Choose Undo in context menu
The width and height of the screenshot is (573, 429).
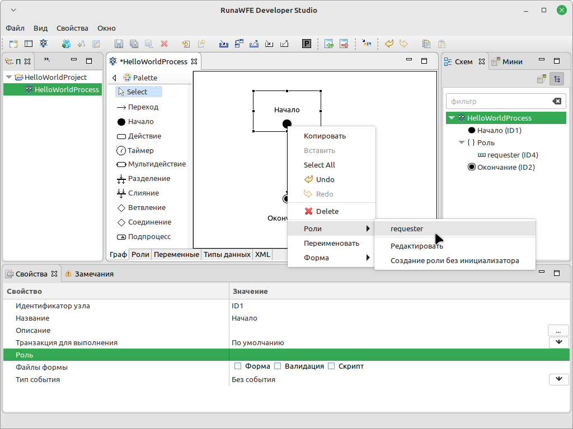pos(331,179)
